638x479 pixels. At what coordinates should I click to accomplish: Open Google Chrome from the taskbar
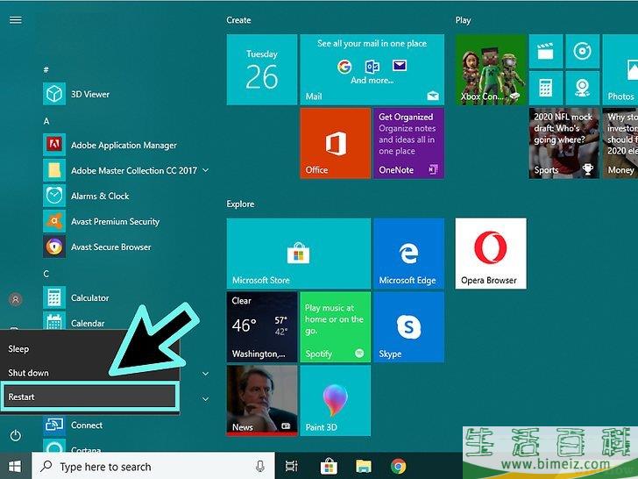pos(399,467)
